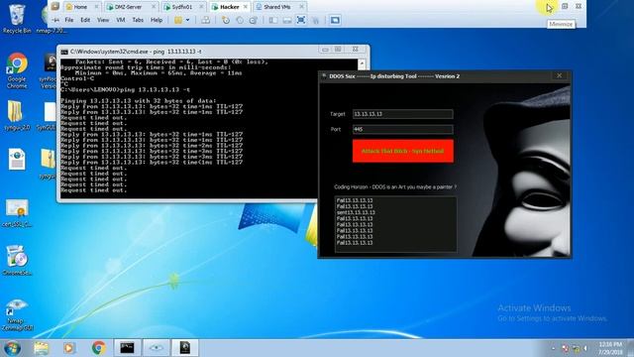
Task: Click the console view toolbar icon
Action: 335,20
